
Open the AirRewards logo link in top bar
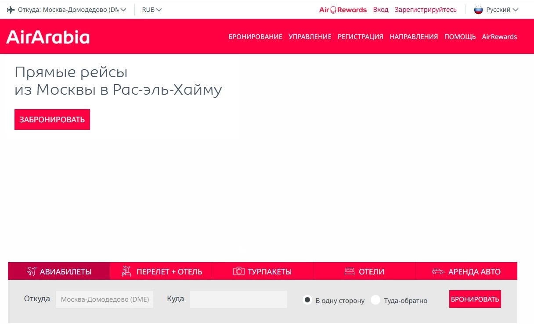[343, 10]
